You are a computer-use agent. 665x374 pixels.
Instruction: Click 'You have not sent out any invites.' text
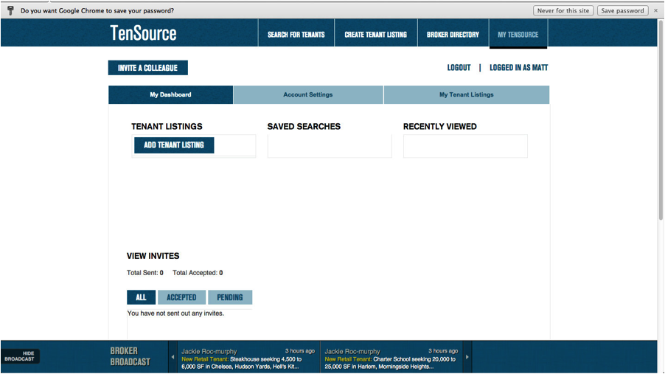point(175,314)
